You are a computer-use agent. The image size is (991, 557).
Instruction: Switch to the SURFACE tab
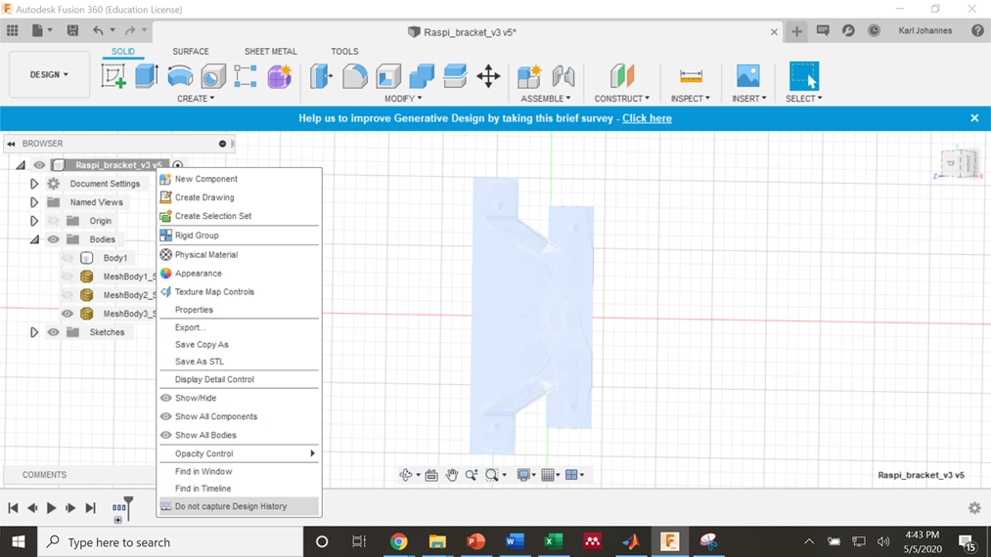click(190, 51)
